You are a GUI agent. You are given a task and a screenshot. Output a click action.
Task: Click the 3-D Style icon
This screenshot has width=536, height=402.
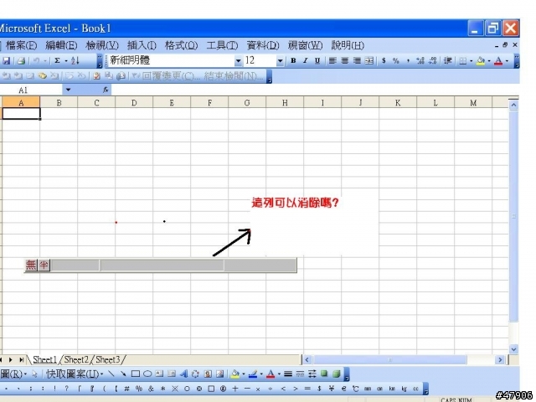(337, 374)
